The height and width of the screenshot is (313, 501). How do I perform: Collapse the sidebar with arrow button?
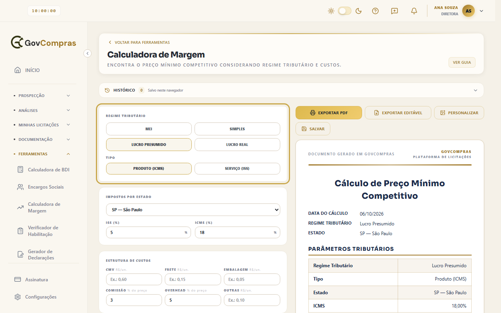click(88, 53)
